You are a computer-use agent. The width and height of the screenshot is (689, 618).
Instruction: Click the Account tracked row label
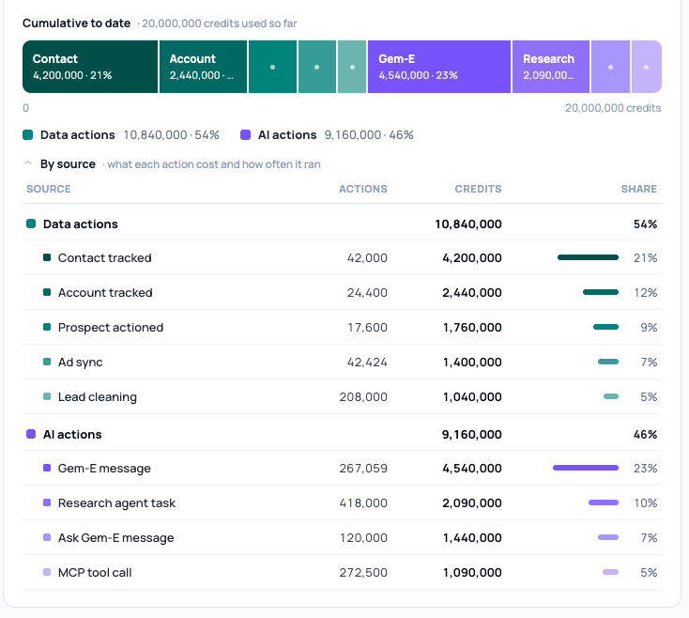click(105, 292)
